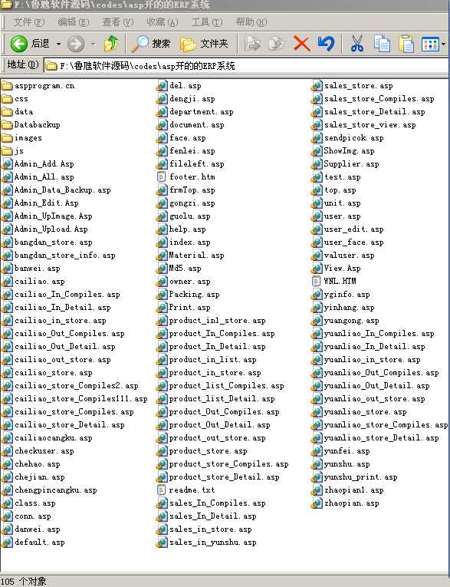Open the Back button history dropdown arrow
This screenshot has height=587, width=450.
pos(58,45)
